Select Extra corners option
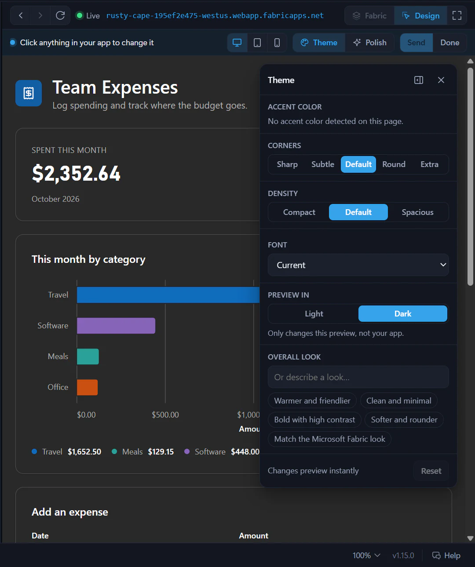475x567 pixels. point(430,164)
